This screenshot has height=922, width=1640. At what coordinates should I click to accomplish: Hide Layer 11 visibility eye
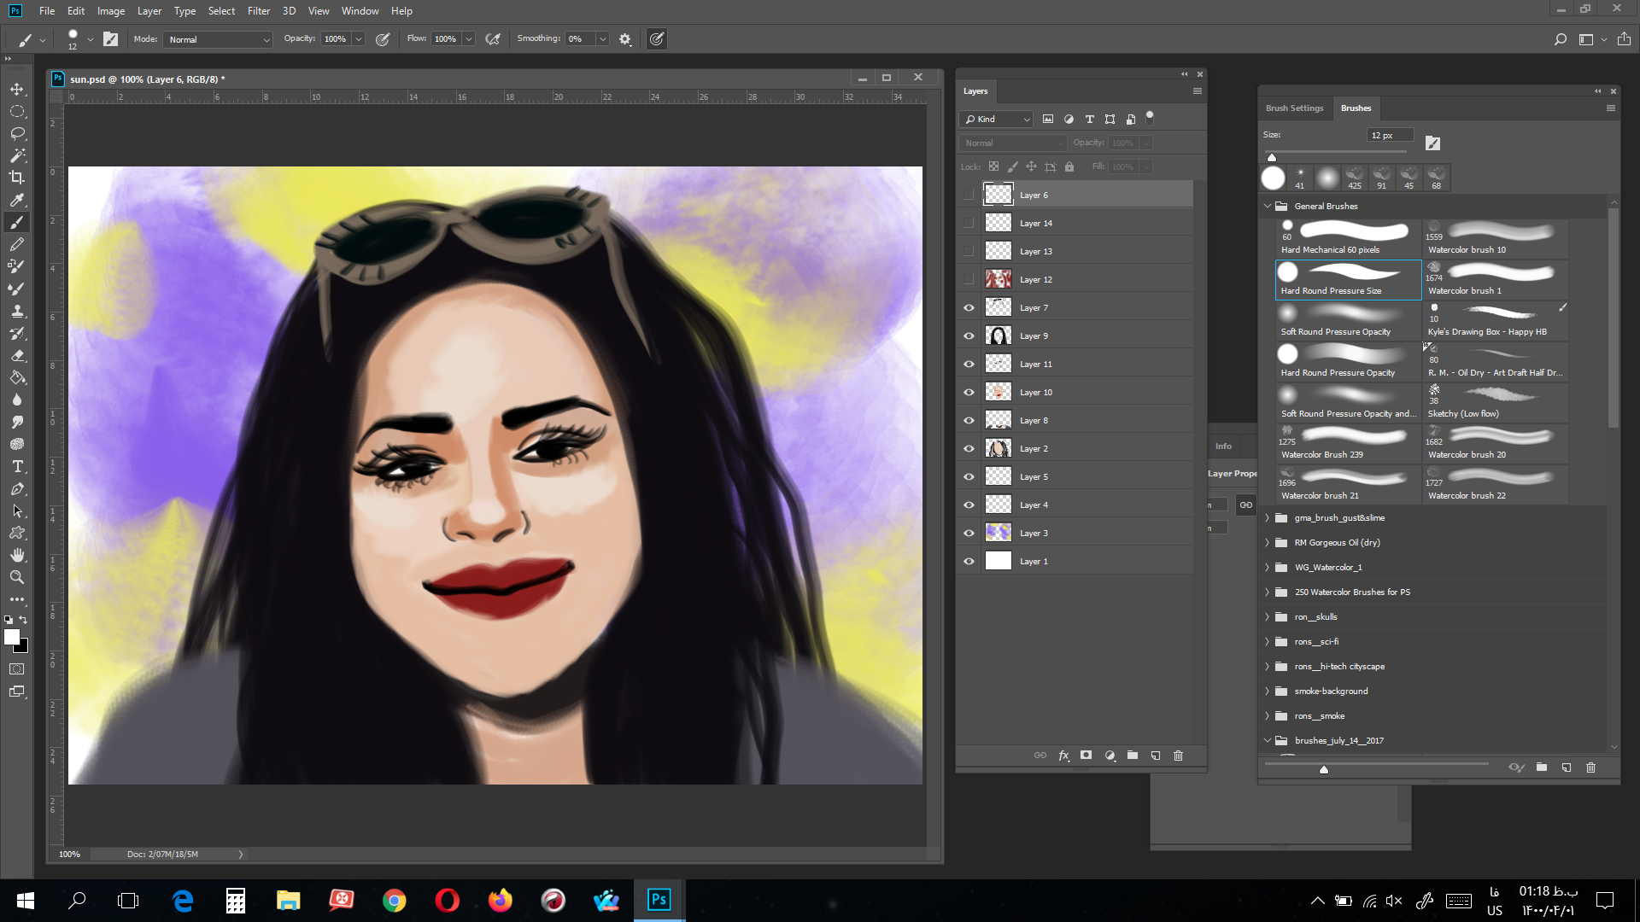click(969, 364)
